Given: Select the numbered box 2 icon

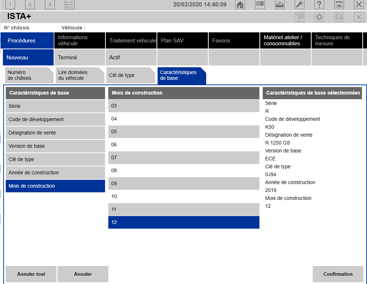Looking at the screenshot, I should tap(30, 5).
